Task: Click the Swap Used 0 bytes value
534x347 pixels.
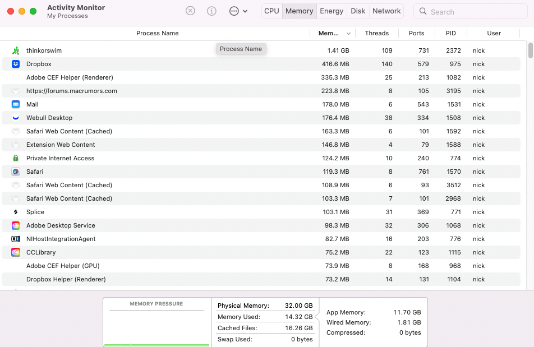Action: [302, 339]
